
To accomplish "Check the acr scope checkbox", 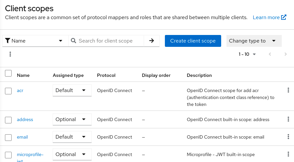I will 8,91.
